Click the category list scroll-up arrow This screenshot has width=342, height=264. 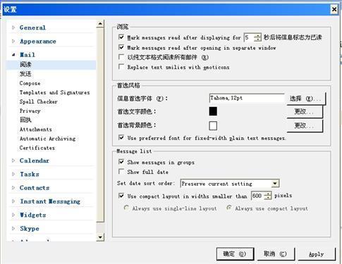(x=100, y=24)
